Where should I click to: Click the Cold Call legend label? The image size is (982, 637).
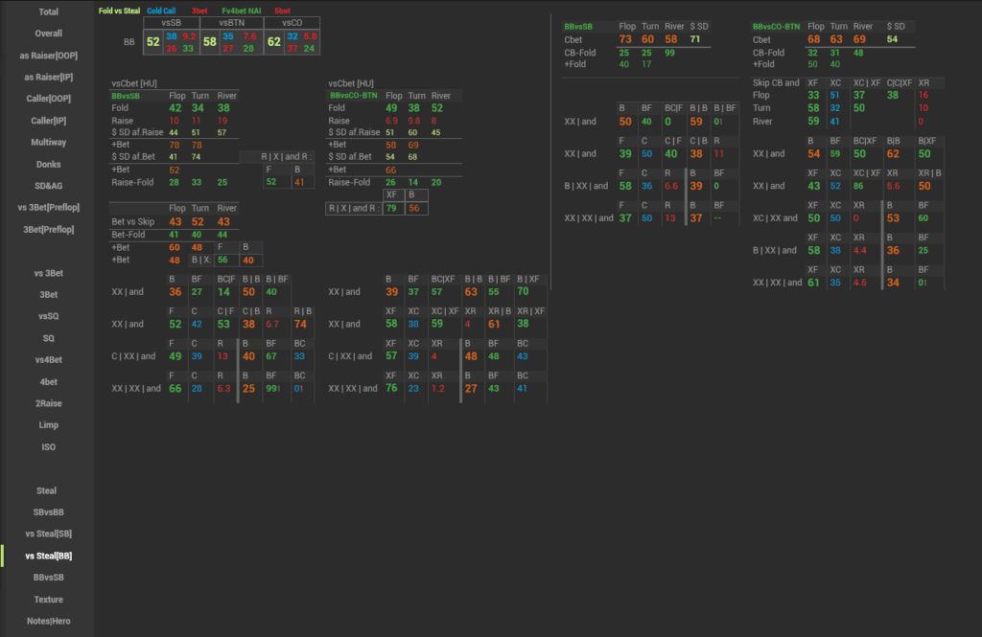(x=161, y=11)
